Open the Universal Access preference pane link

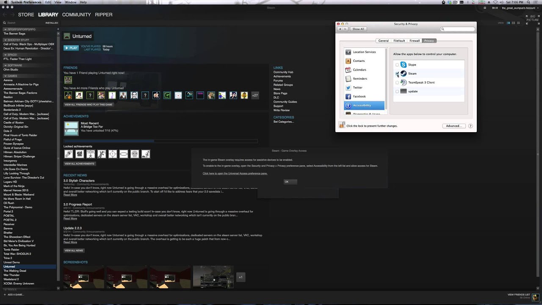pyautogui.click(x=235, y=173)
